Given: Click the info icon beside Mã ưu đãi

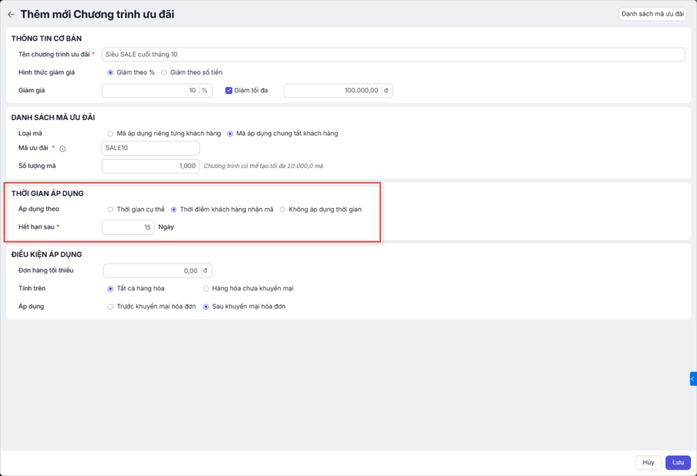Looking at the screenshot, I should [x=63, y=149].
